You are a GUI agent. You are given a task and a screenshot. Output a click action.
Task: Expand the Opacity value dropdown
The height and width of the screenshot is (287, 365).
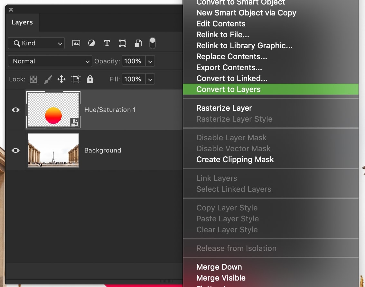(150, 61)
